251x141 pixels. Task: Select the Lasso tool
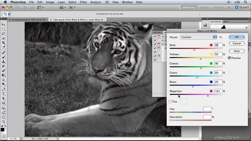4,34
